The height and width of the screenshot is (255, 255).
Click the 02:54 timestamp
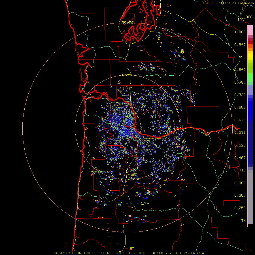[x=198, y=253]
